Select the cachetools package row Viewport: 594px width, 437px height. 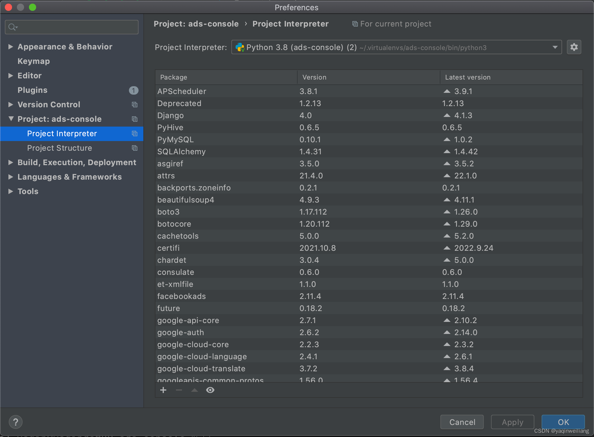coord(369,236)
